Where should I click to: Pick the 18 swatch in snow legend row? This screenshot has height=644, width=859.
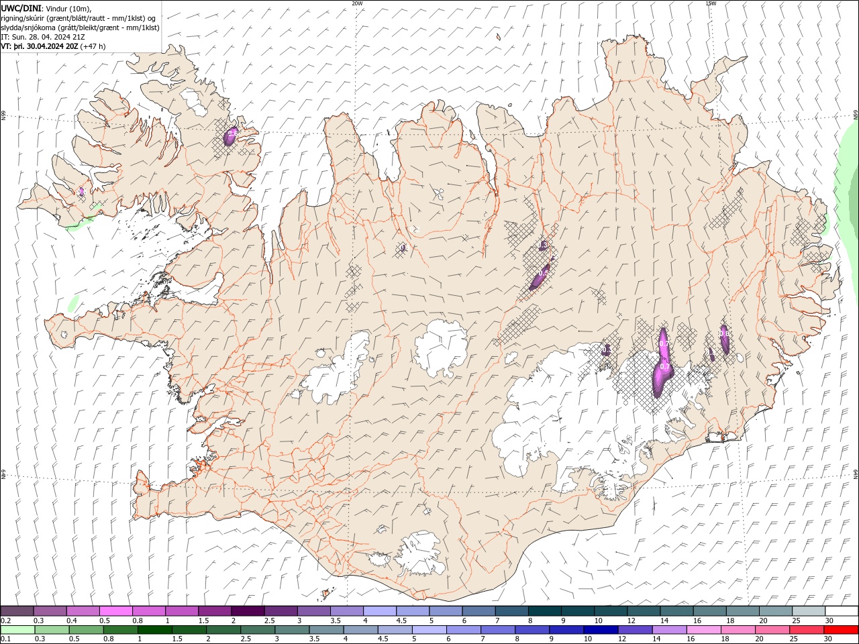(742, 610)
